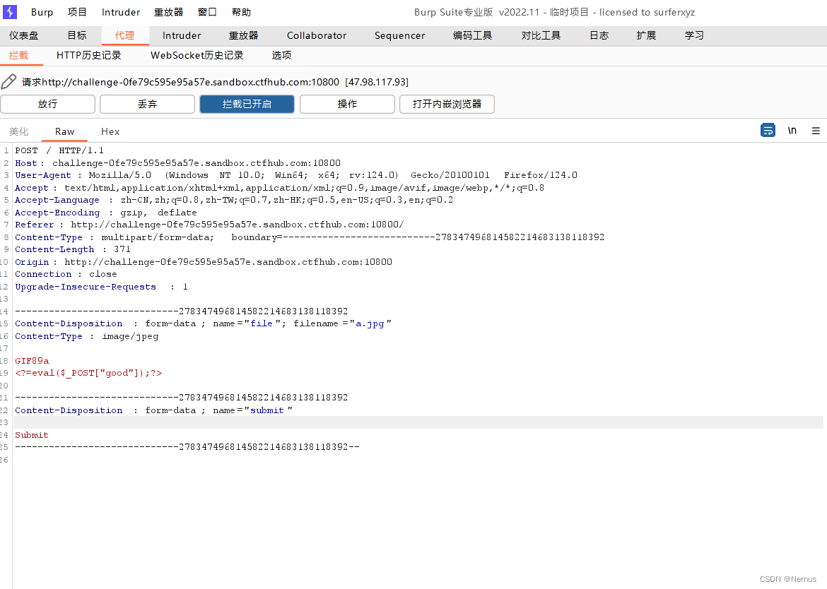Screen dimensions: 827x589
Task: Switch to the 对比工具 tab
Action: [541, 35]
